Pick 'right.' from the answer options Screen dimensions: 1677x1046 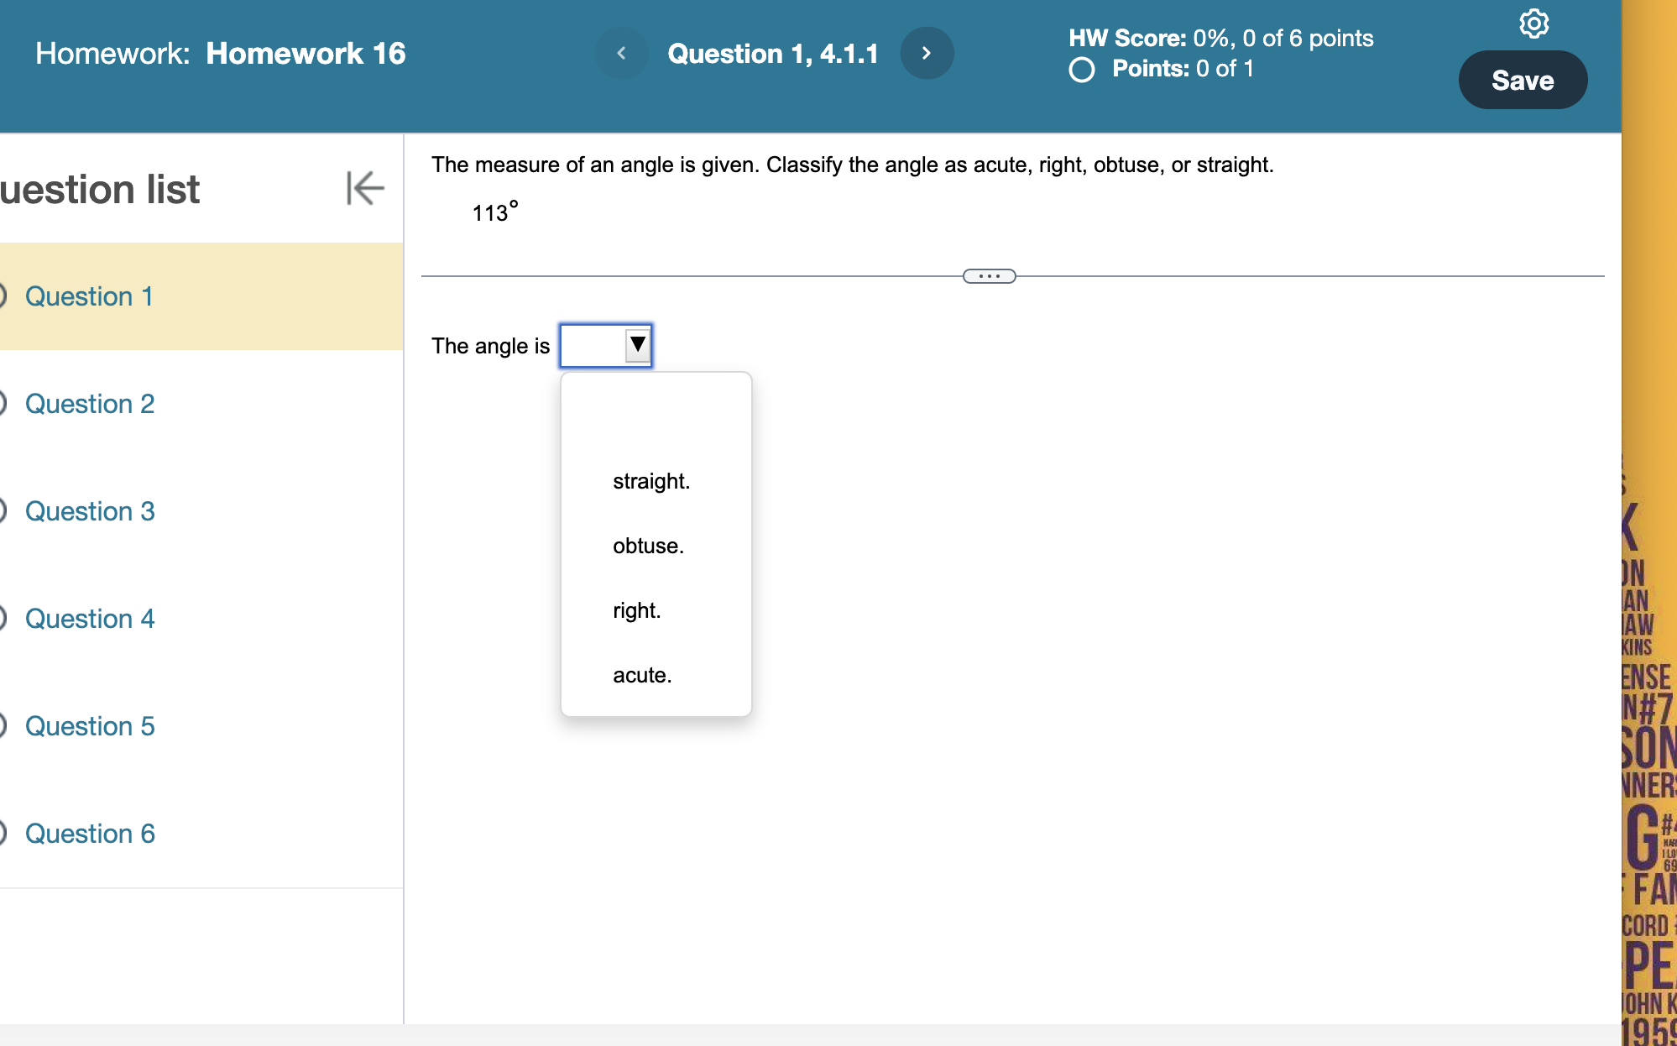(x=636, y=610)
